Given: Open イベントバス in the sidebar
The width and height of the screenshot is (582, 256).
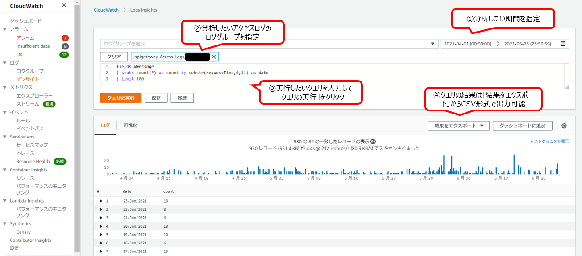Looking at the screenshot, I should pyautogui.click(x=30, y=129).
